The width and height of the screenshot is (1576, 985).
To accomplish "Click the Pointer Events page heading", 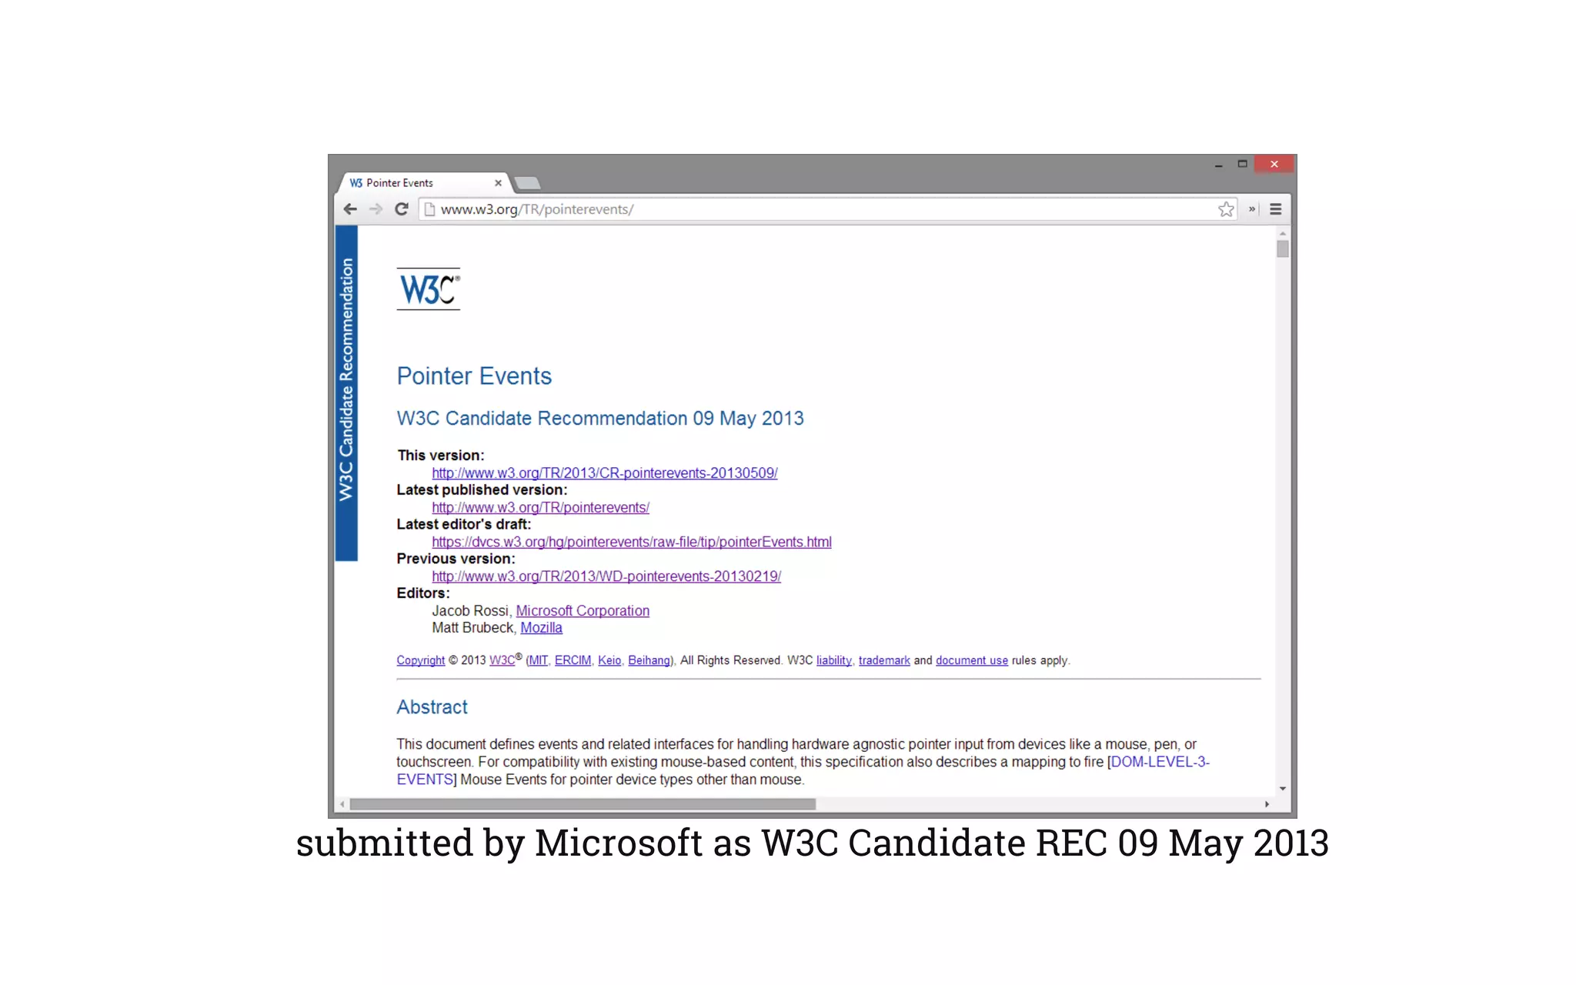I will (x=474, y=376).
